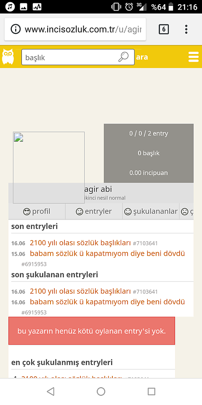Open first 2100 yılı olası sözlük başlıkları link
The width and height of the screenshot is (202, 405).
tap(80, 243)
